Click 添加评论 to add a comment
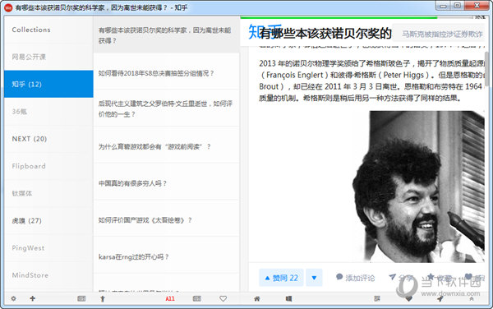The height and width of the screenshot is (309, 493). point(355,278)
